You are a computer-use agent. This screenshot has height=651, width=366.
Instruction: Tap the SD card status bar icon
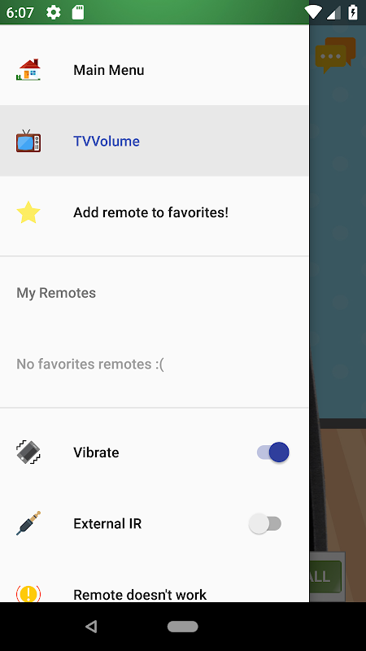[78, 12]
